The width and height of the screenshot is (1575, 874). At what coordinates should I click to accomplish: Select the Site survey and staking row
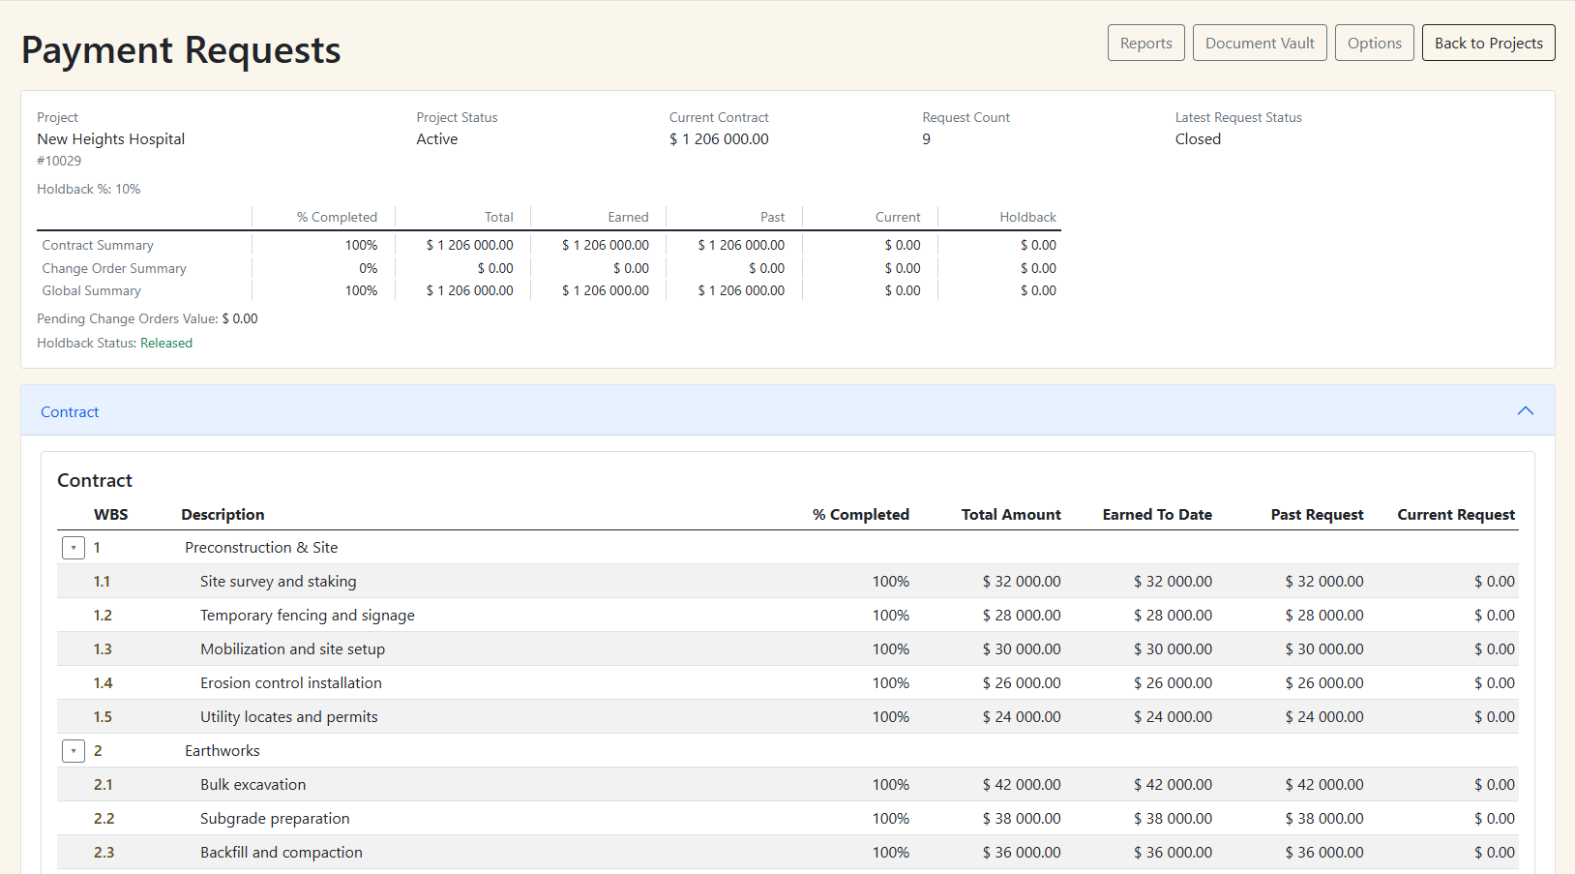[x=278, y=582]
